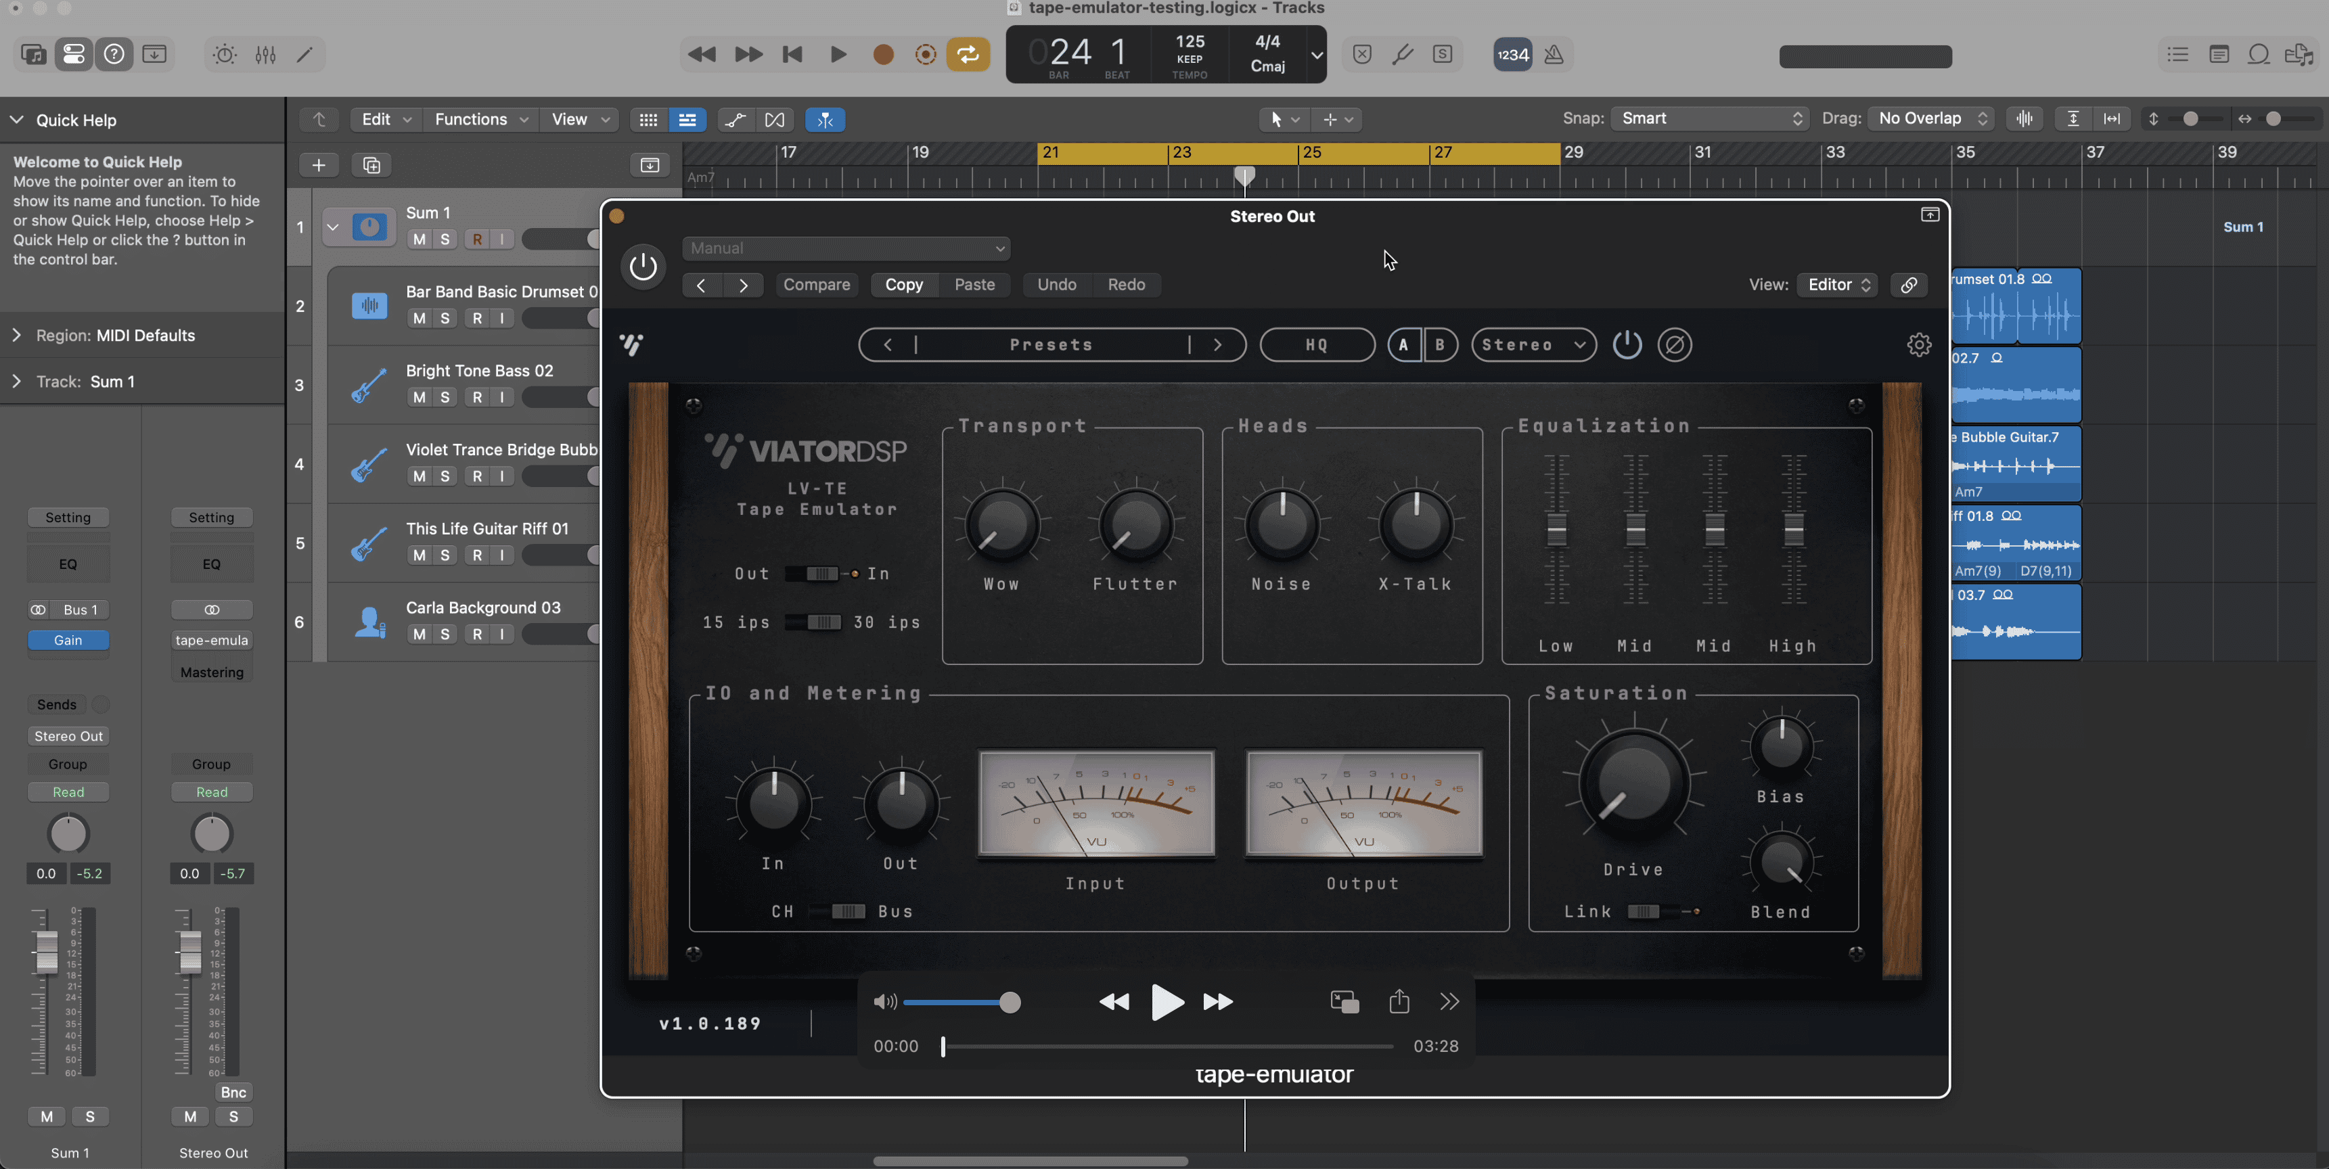Click the plugin link chain icon
Image resolution: width=2329 pixels, height=1169 pixels.
click(1909, 285)
